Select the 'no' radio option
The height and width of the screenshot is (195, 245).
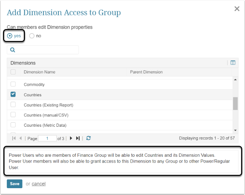(32, 36)
